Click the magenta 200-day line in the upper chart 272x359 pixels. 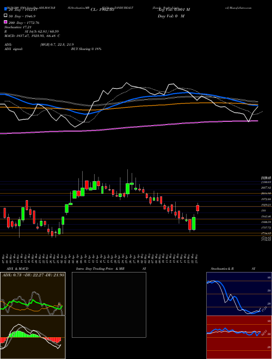point(128,127)
